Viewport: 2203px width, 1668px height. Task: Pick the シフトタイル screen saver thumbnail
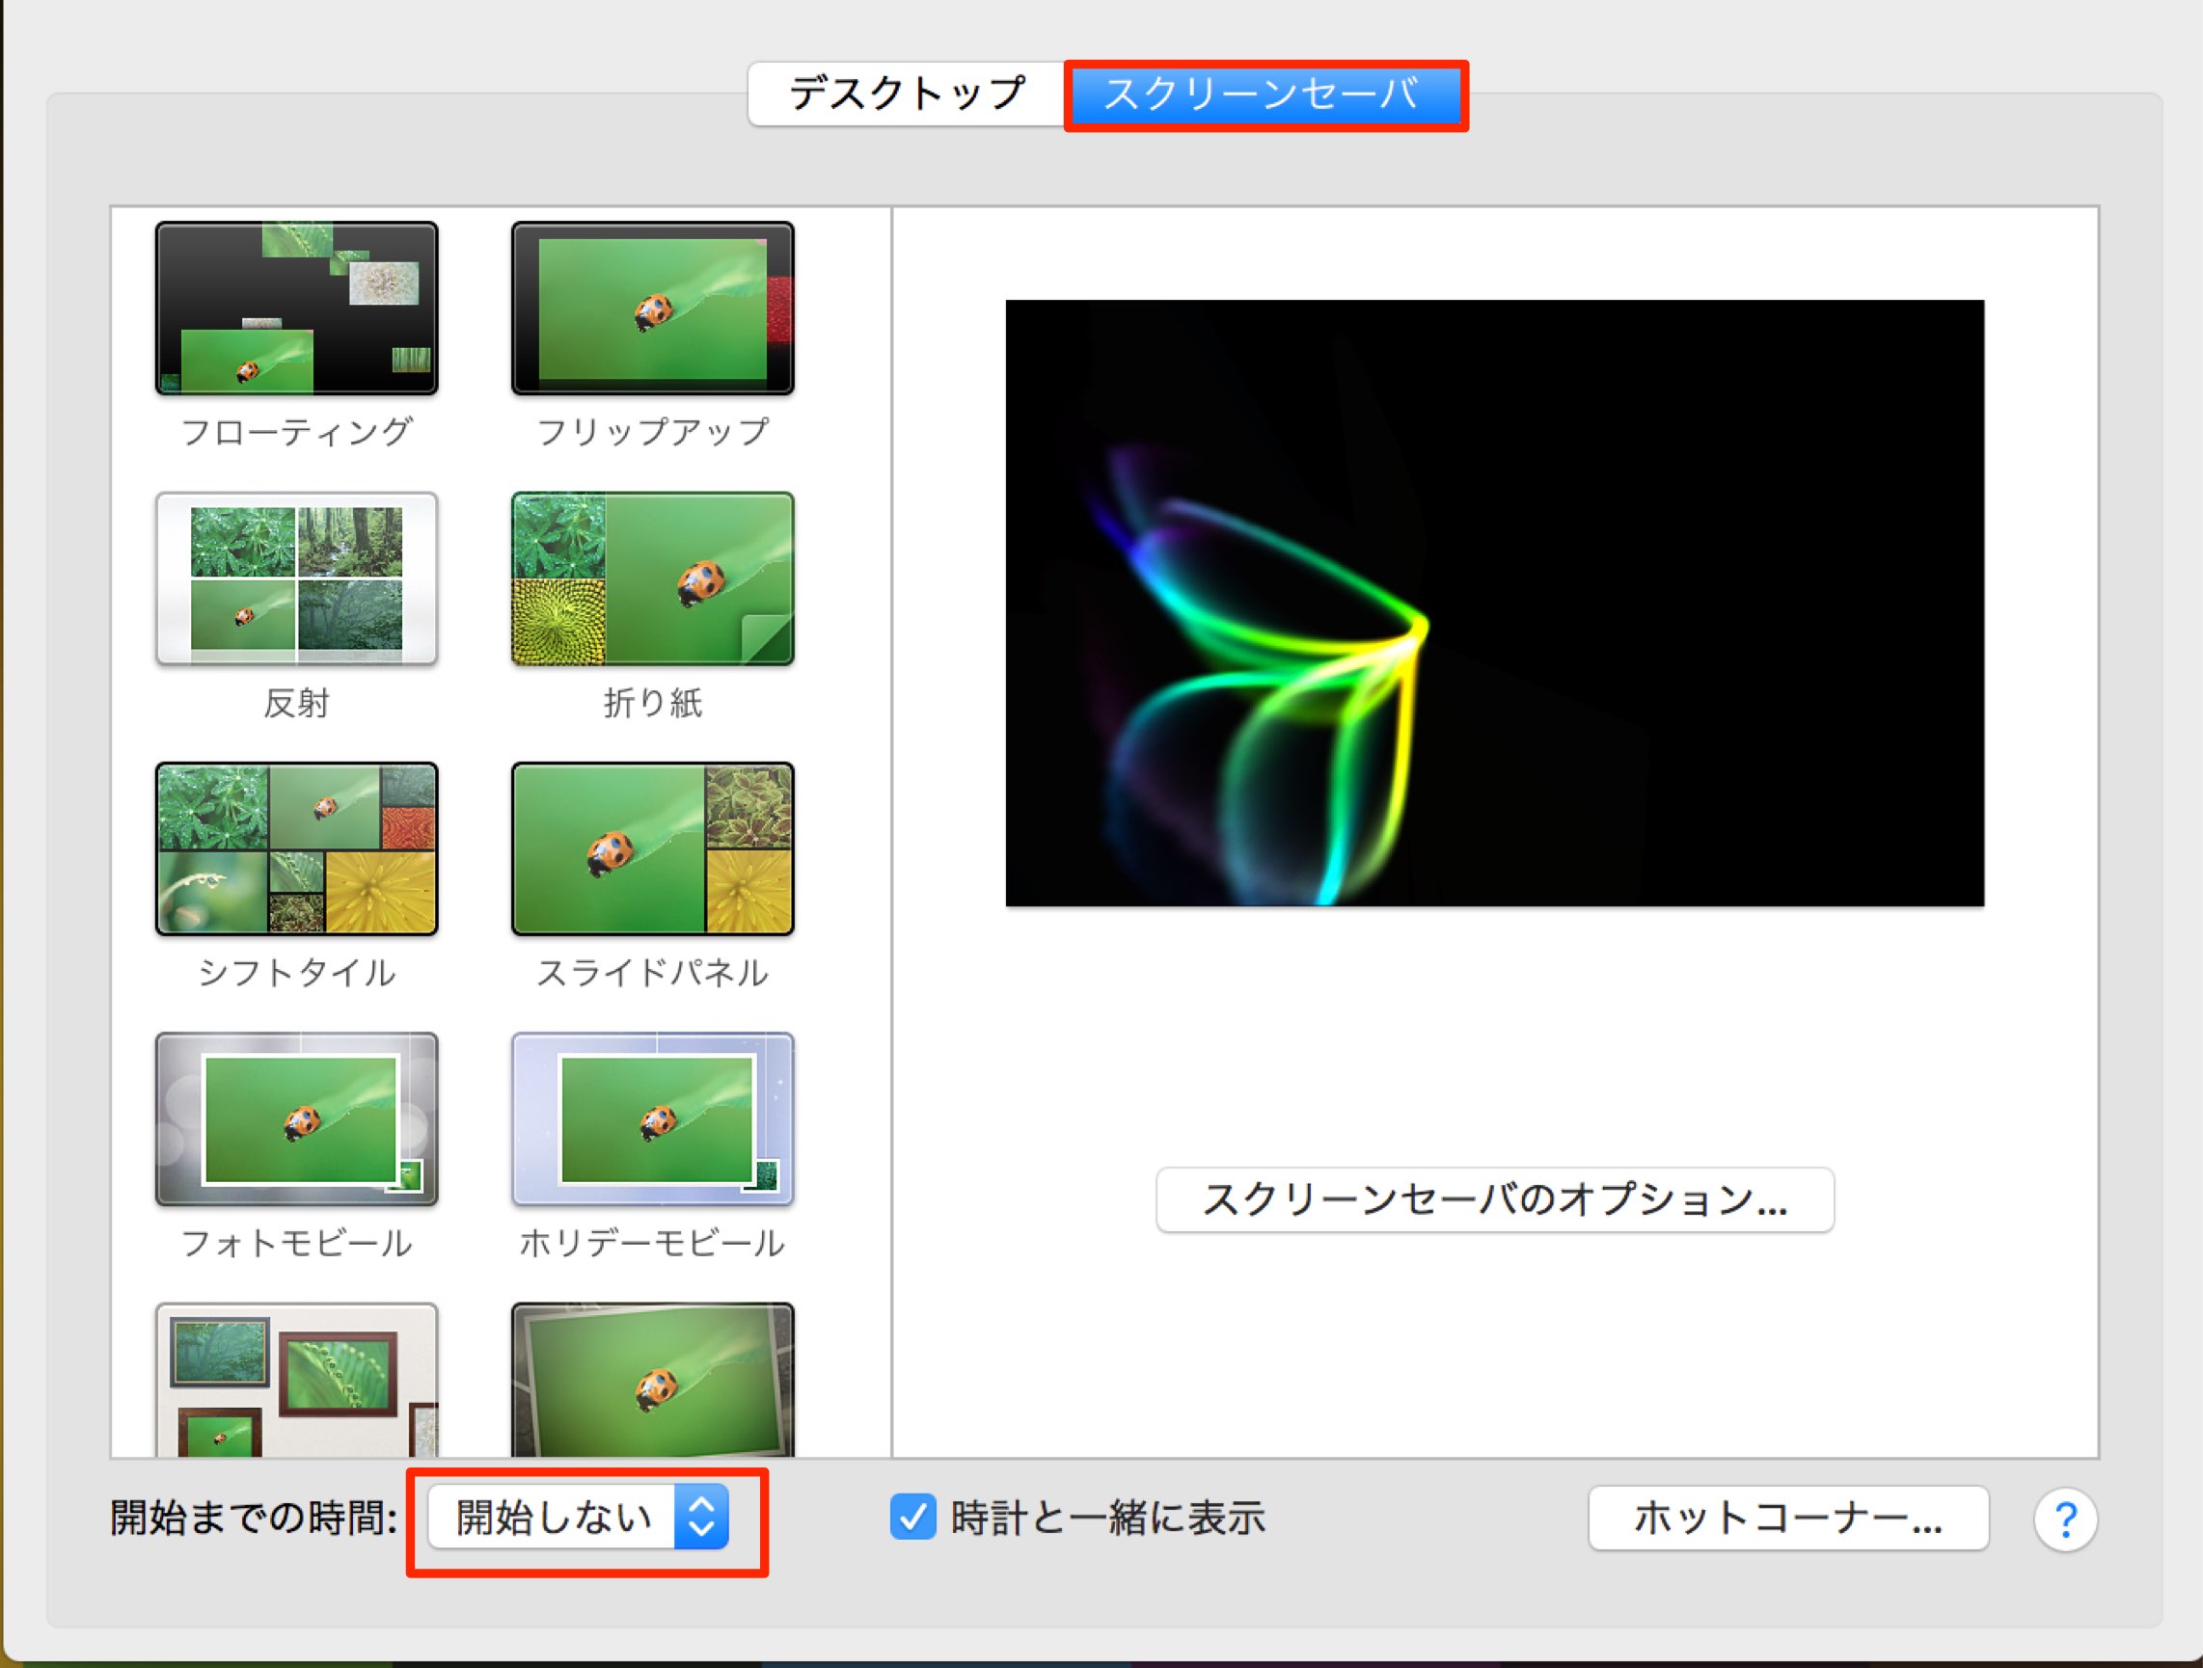coord(297,848)
